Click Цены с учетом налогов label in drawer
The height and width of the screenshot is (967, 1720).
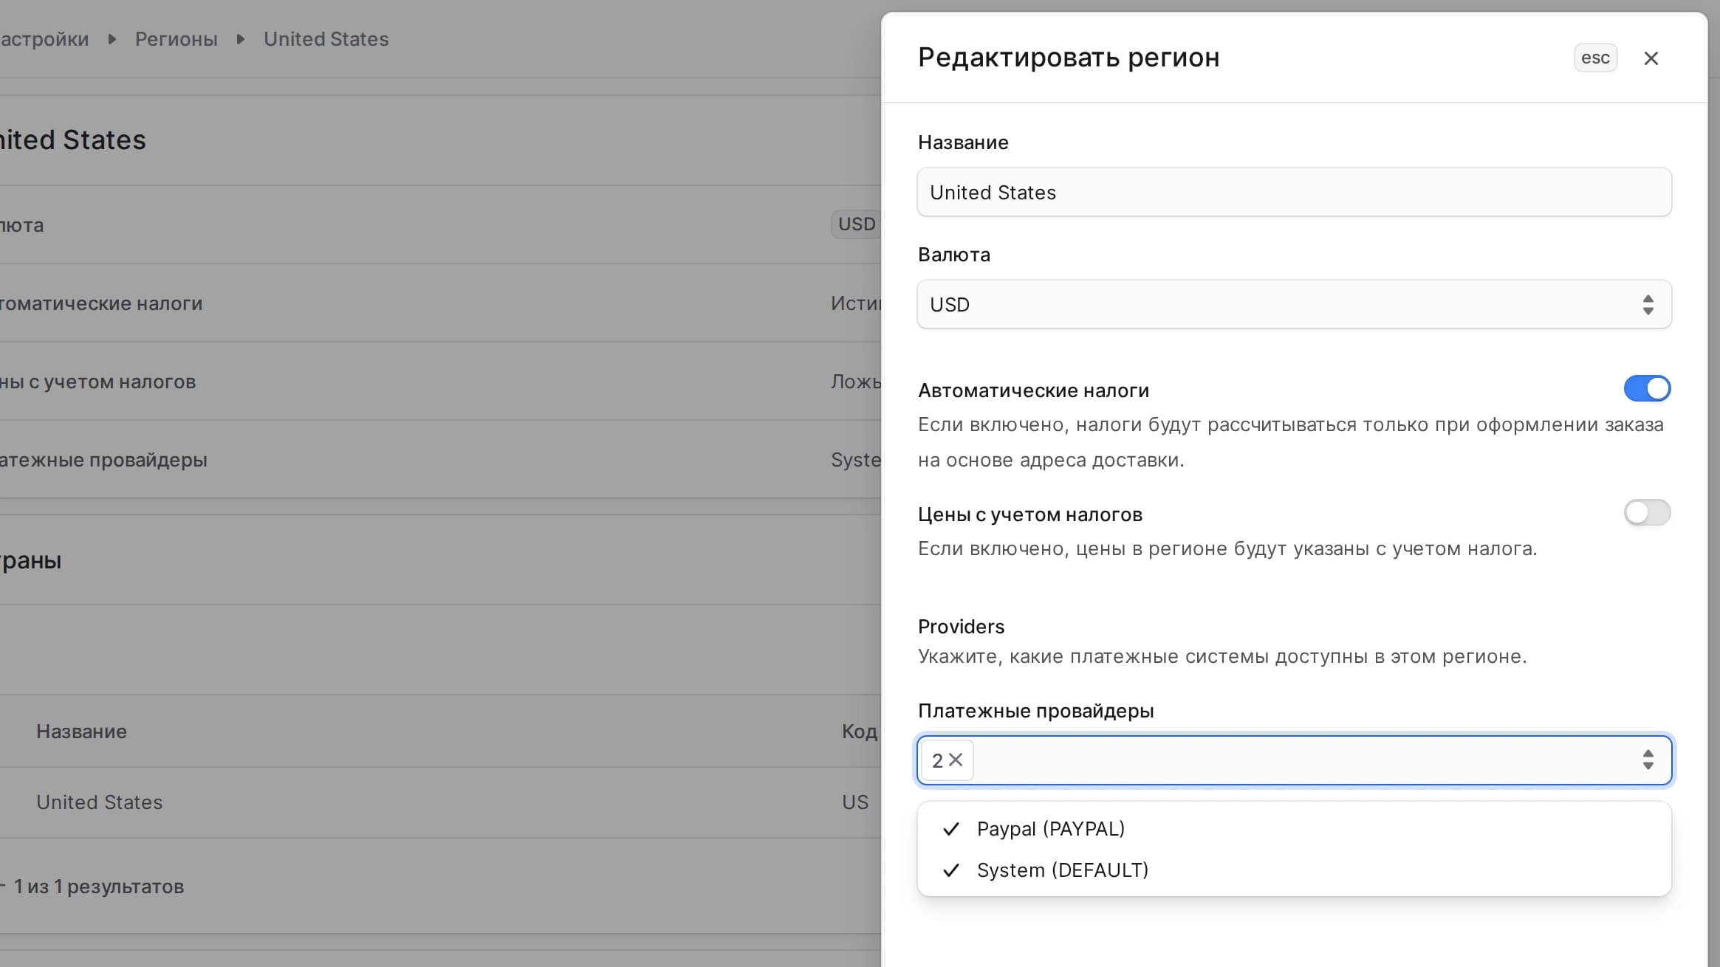tap(1029, 515)
